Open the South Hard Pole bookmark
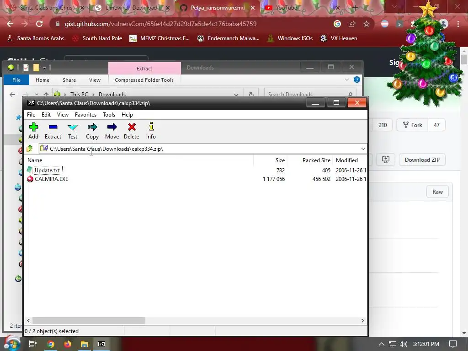The height and width of the screenshot is (351, 468). (97, 38)
